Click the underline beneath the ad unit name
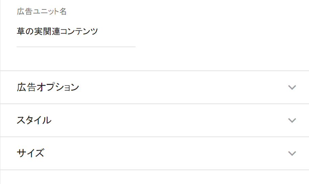 click(x=76, y=47)
